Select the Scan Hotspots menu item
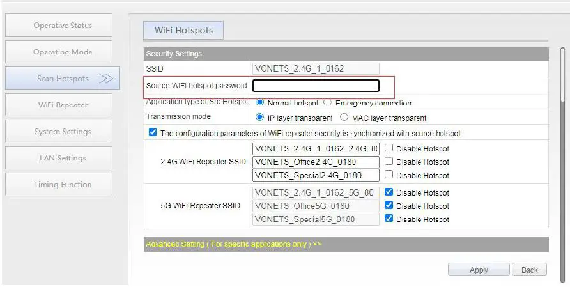The image size is (570, 287). tap(63, 78)
